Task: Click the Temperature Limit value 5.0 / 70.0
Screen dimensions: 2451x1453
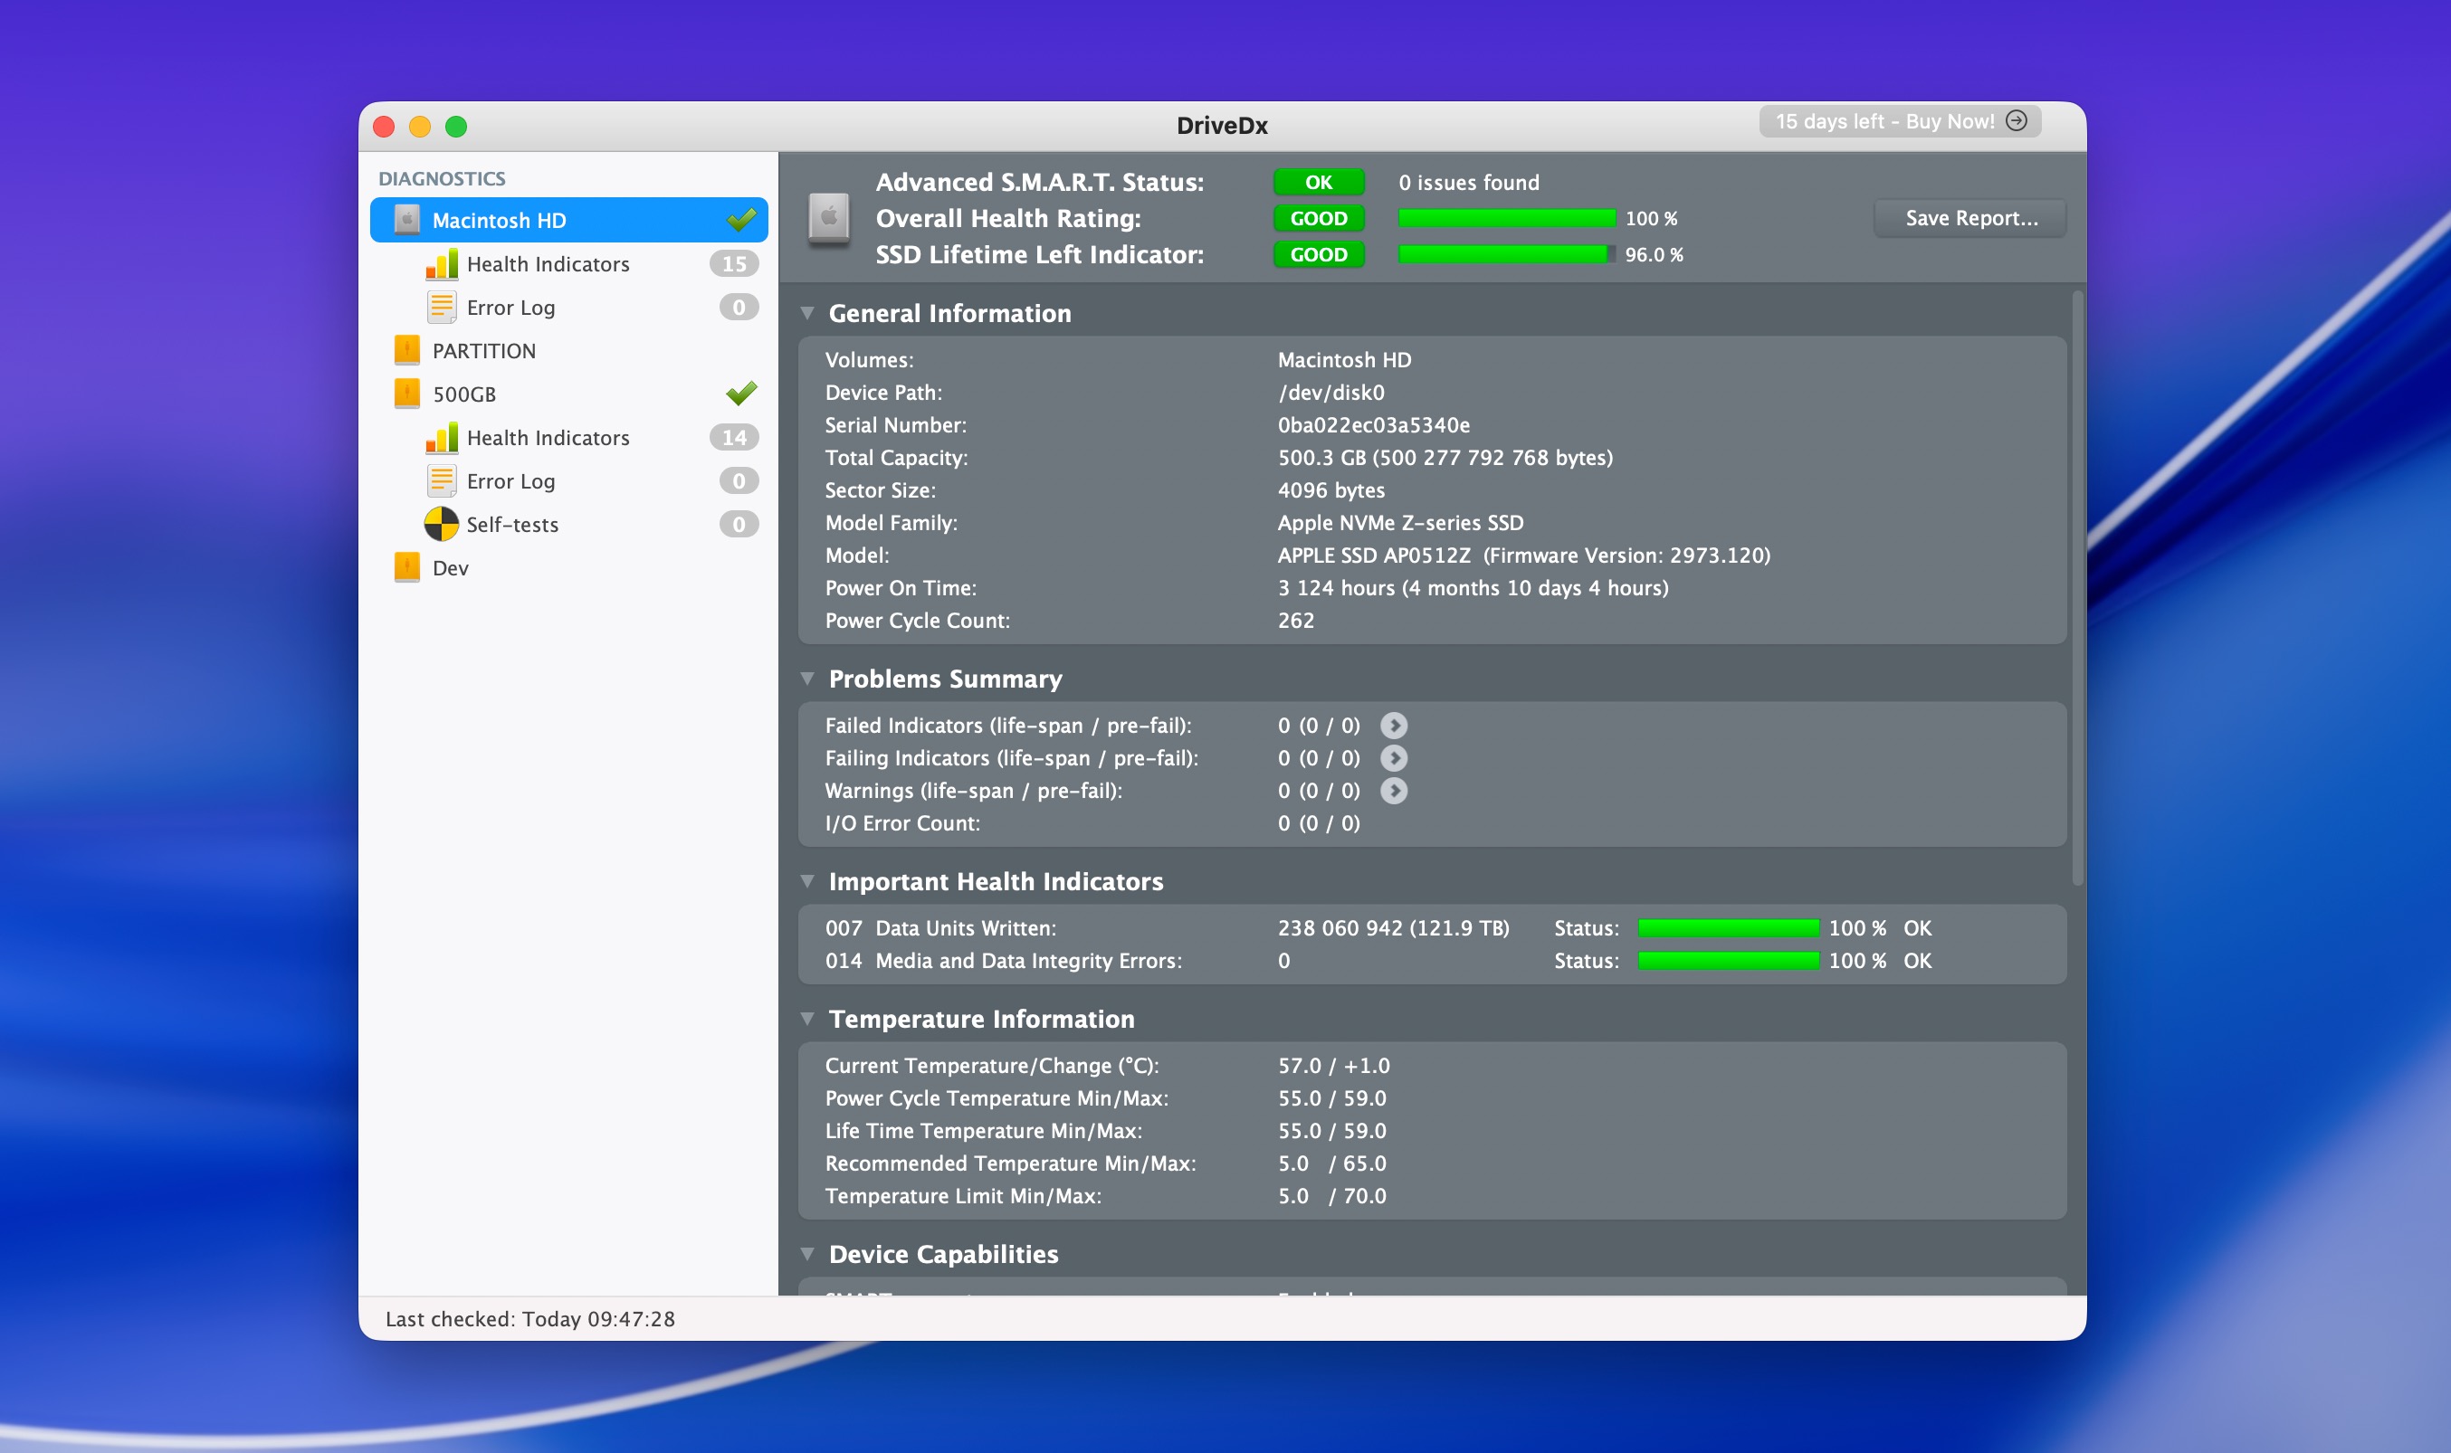Action: point(1331,1195)
